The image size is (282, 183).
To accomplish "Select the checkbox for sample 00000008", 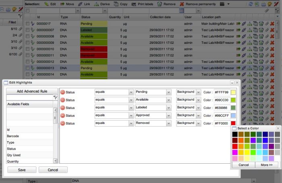I will [x=27, y=36].
